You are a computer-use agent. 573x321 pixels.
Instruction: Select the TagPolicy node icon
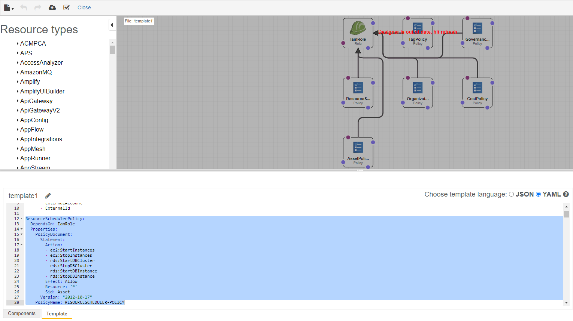pyautogui.click(x=418, y=28)
